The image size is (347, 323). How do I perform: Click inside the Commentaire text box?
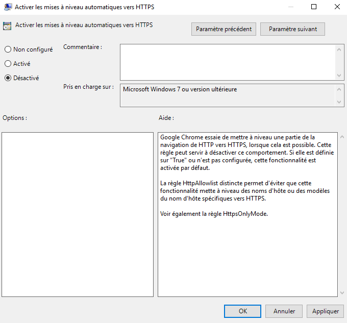(x=227, y=62)
